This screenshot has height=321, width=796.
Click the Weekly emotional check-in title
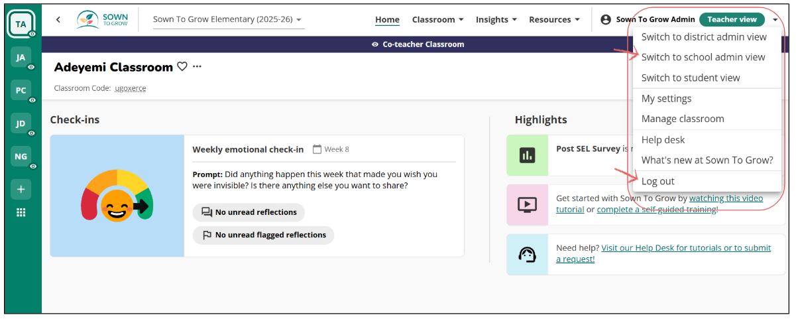[x=248, y=149]
